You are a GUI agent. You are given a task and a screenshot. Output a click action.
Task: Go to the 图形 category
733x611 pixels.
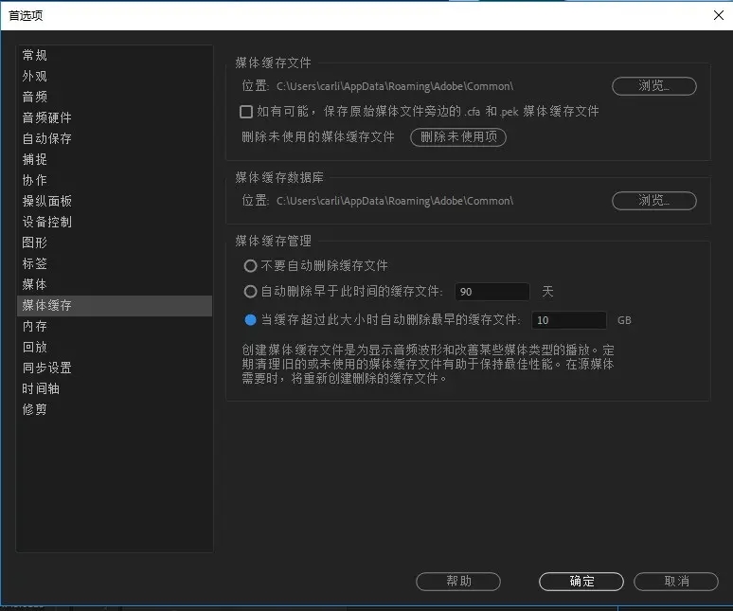tap(114, 243)
